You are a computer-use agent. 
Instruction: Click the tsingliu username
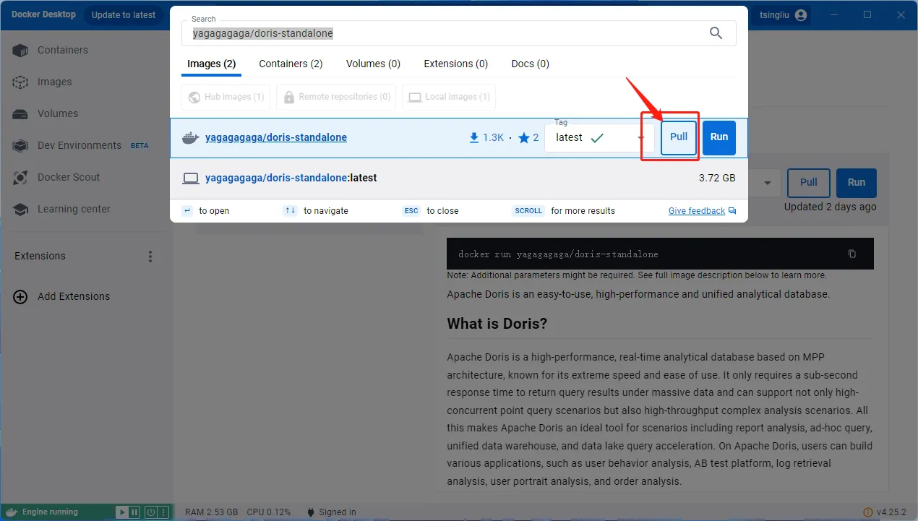coord(773,15)
